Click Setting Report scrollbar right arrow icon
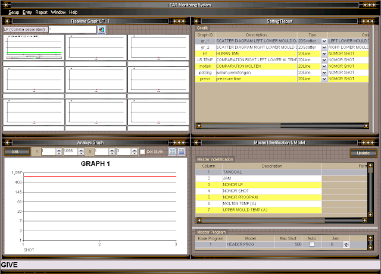Screen dimensions: 381x274 coord(366,125)
